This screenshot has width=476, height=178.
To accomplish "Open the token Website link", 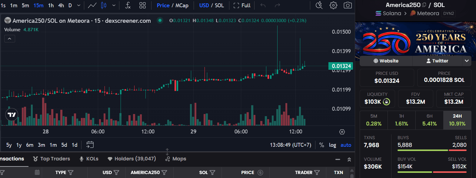I will [386, 61].
